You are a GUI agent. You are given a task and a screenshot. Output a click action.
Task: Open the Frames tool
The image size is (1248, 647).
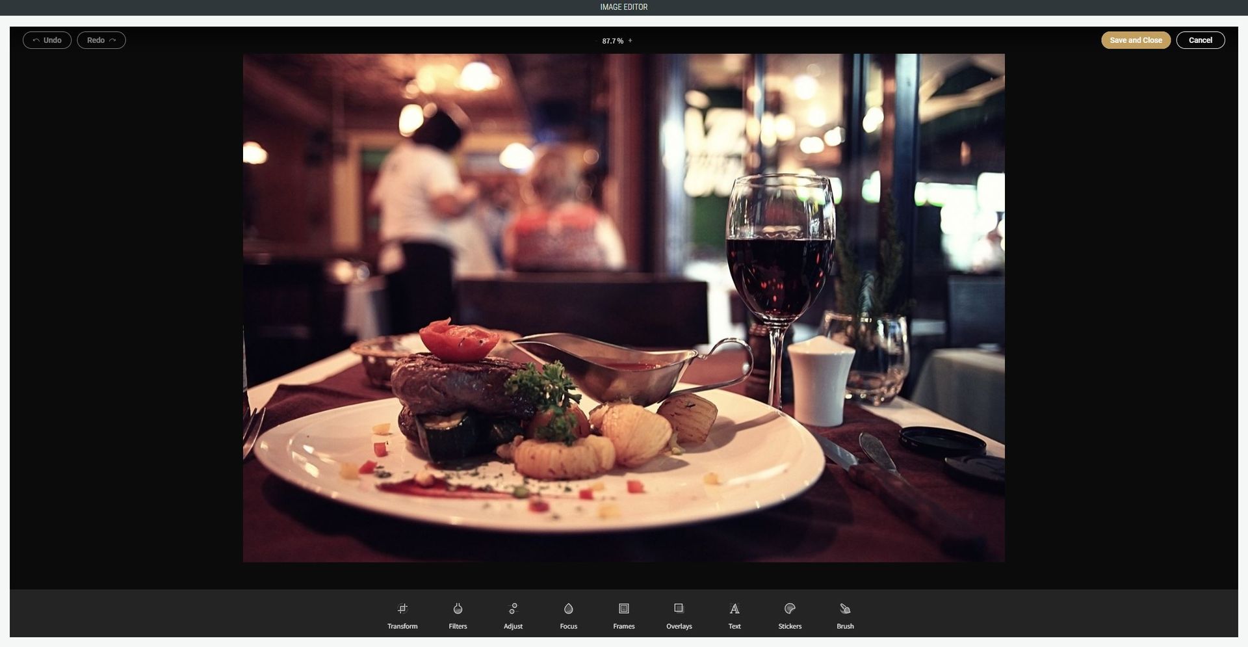(x=623, y=616)
